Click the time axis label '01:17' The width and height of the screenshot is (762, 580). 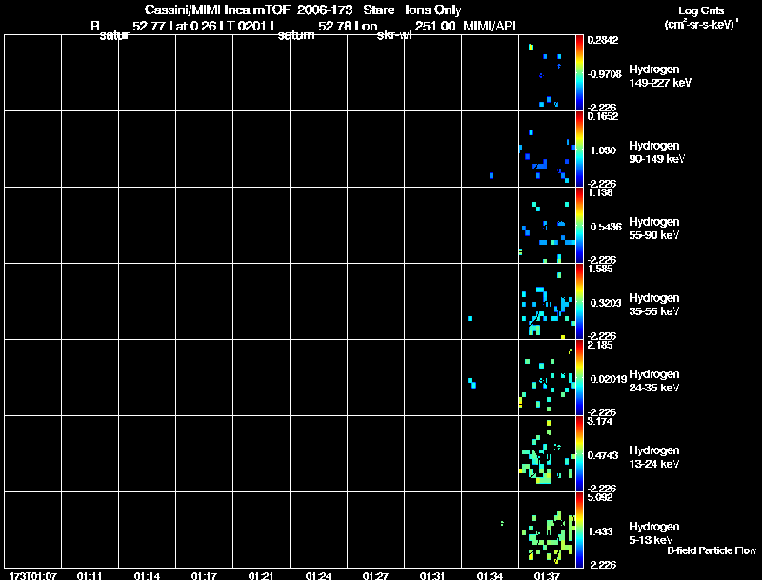pyautogui.click(x=204, y=575)
